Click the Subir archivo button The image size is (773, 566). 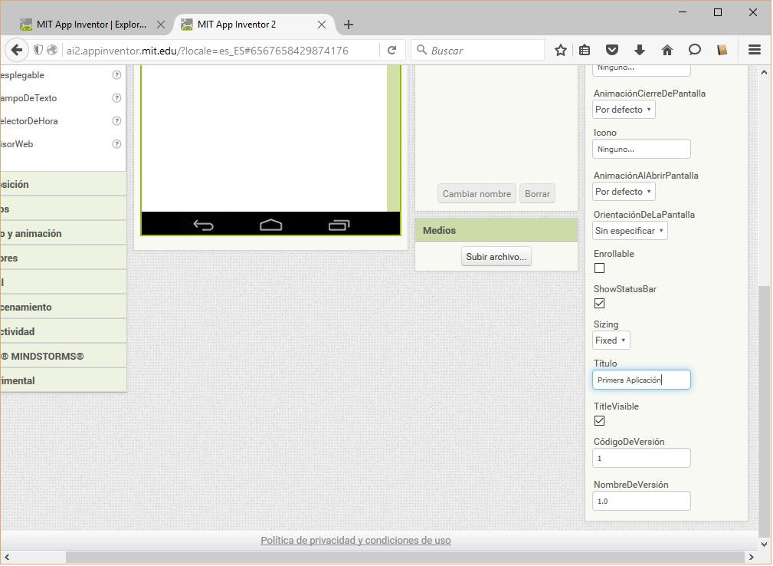pyautogui.click(x=496, y=257)
